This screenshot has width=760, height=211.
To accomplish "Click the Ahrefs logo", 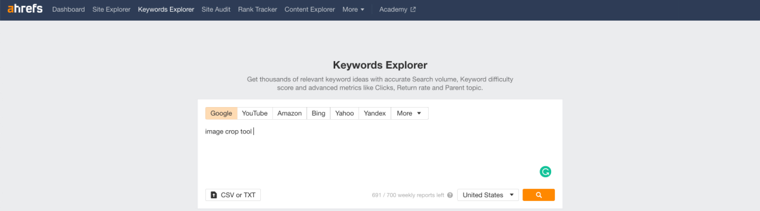I will [x=25, y=9].
